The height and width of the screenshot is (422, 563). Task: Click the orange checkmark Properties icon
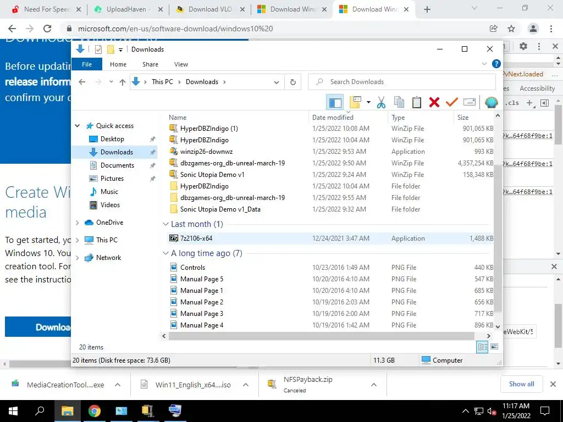tap(452, 102)
